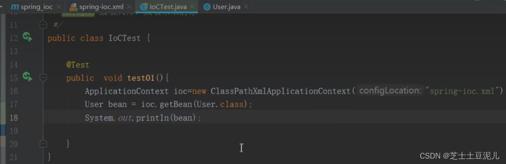Click line number 19 in the gutter
The width and height of the screenshot is (506, 164).
[14, 131]
